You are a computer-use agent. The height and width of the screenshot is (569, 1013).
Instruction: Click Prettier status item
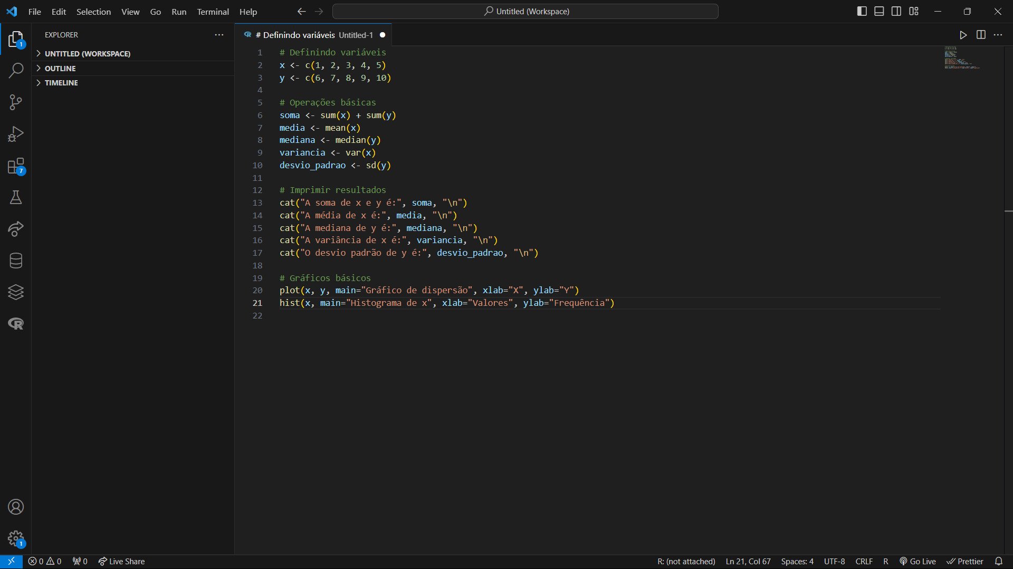pos(965,562)
